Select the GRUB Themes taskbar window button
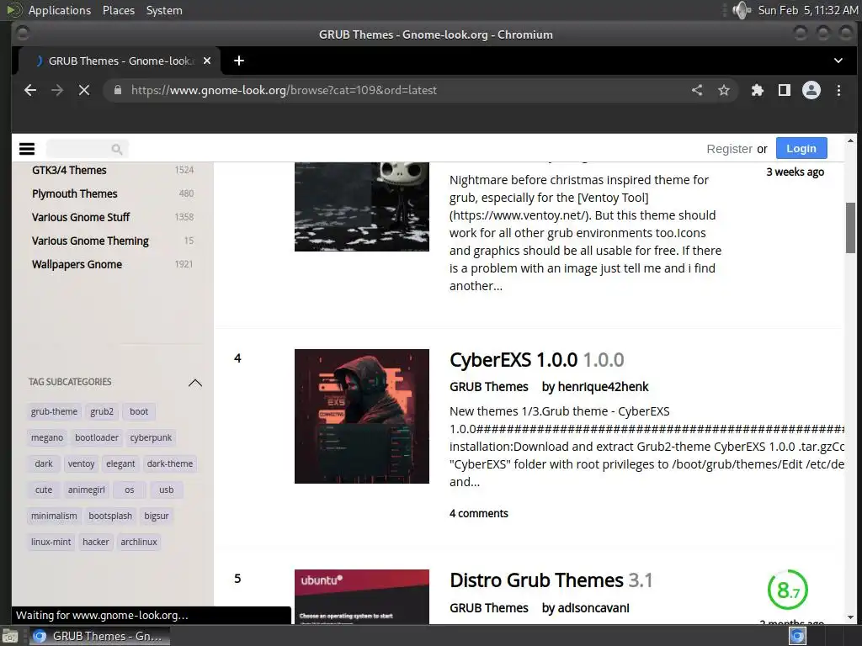 [99, 636]
